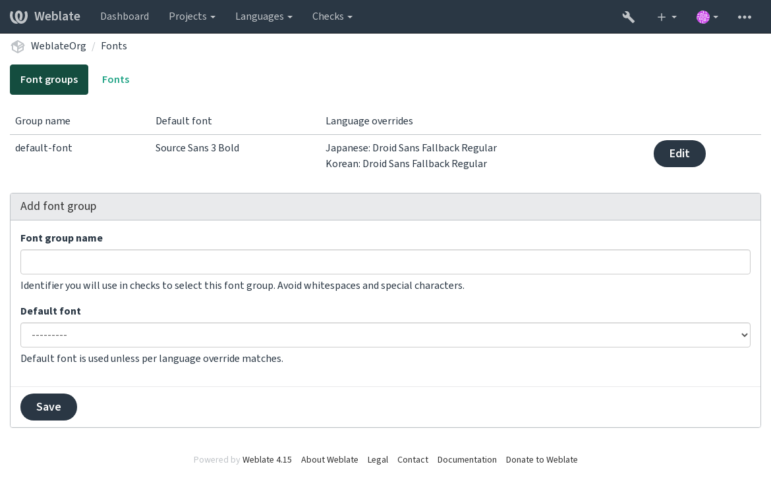Open the Legal footer link
This screenshot has width=771, height=485.
[x=378, y=459]
